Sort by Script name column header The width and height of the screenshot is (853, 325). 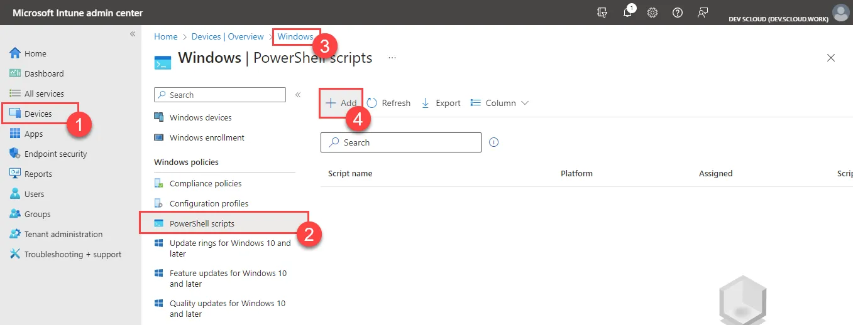(x=350, y=173)
